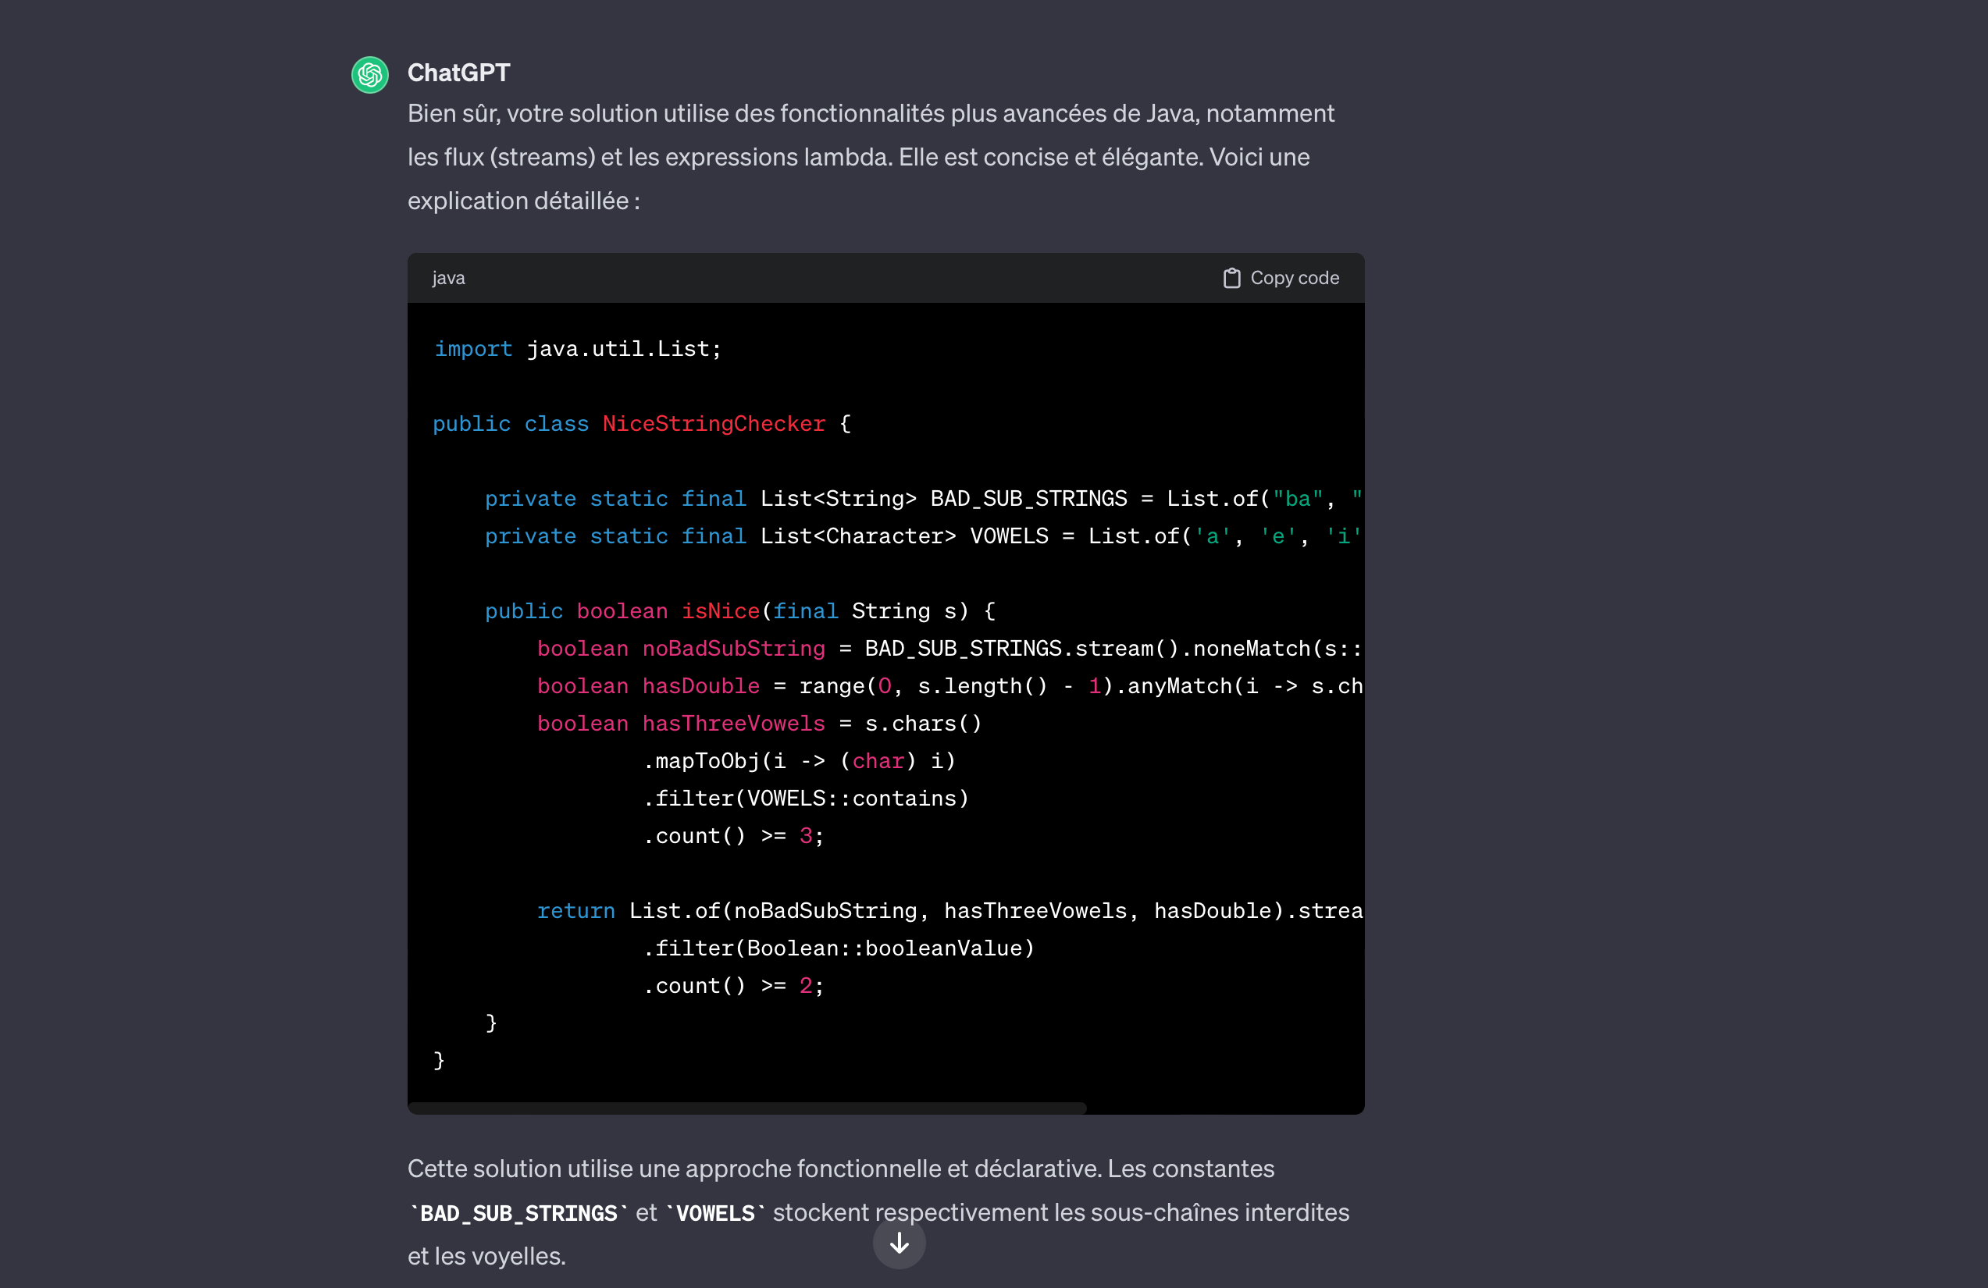Screen dimensions: 1988x1288
Task: Click the import java.util.List line
Action: point(577,349)
